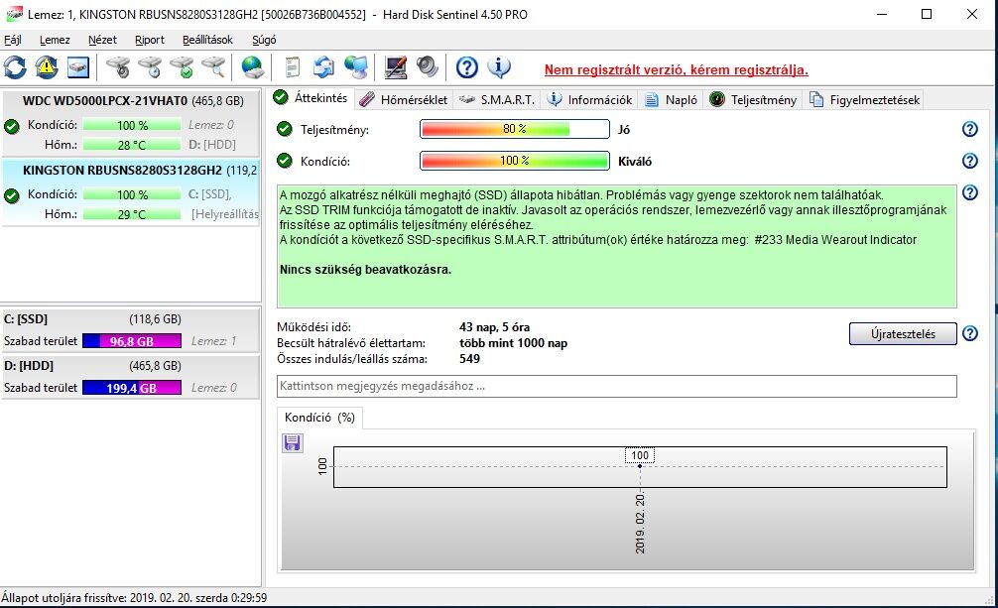Switch to the Figyelmeztetések tab
This screenshot has height=608, width=998.
[x=864, y=99]
